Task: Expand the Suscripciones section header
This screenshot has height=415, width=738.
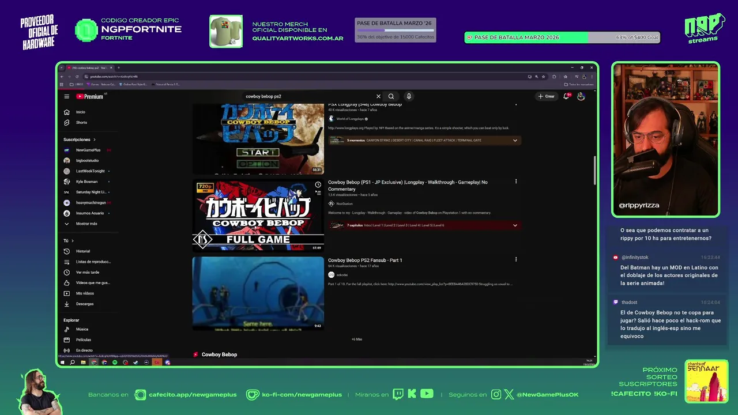Action: 80,139
